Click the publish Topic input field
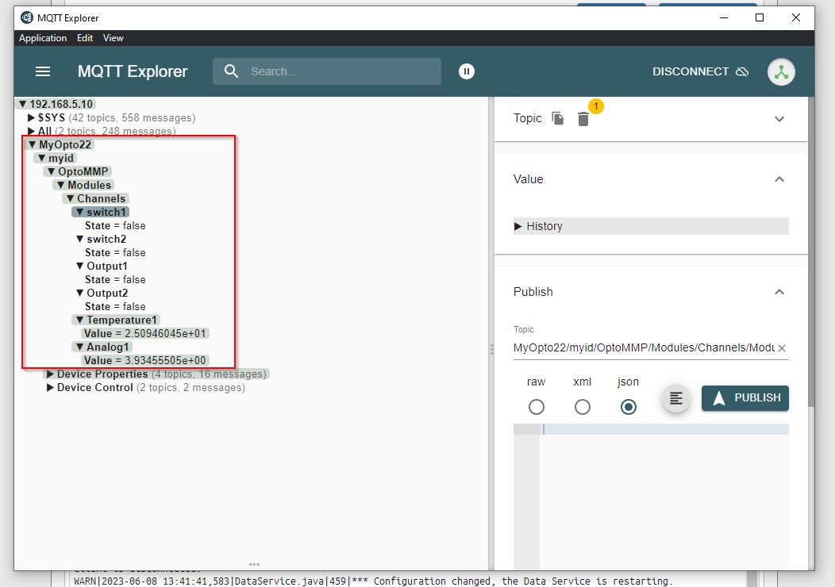Screen dimensions: 835x587 pyautogui.click(x=643, y=347)
